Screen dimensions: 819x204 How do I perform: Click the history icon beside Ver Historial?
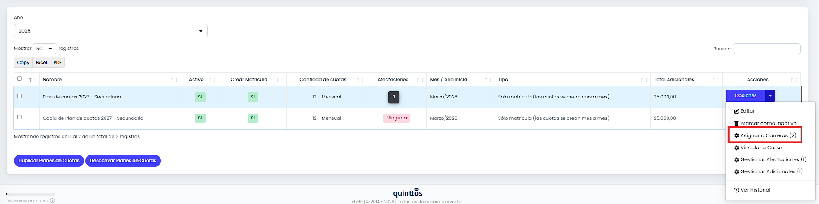736,190
